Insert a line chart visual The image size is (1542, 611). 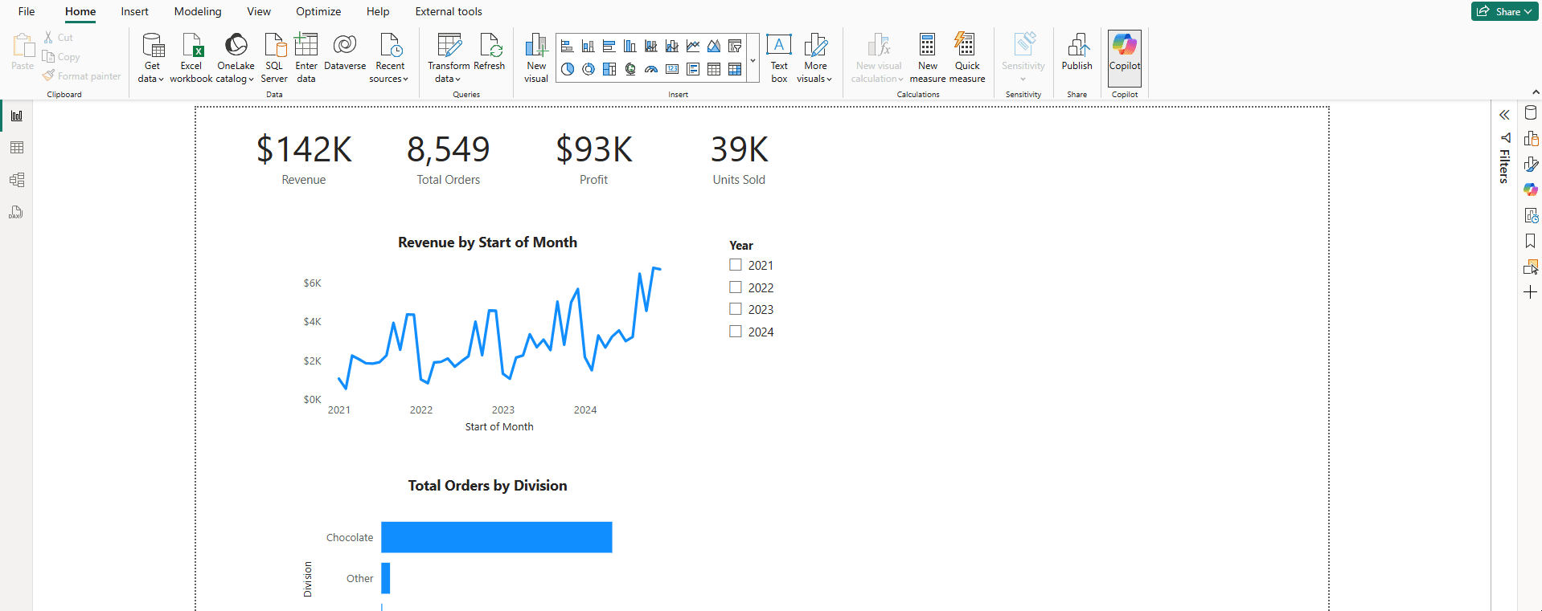pyautogui.click(x=693, y=47)
